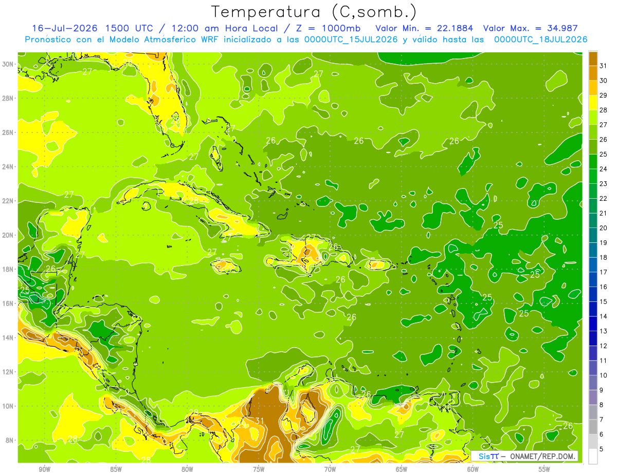
Task: Click the yellow swatch between 28 and 29 on scale
Action: tap(593, 103)
